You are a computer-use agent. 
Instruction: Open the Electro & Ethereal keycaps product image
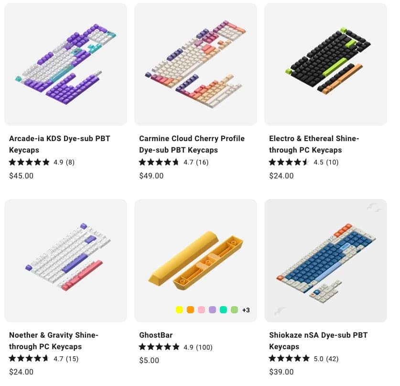(325, 64)
